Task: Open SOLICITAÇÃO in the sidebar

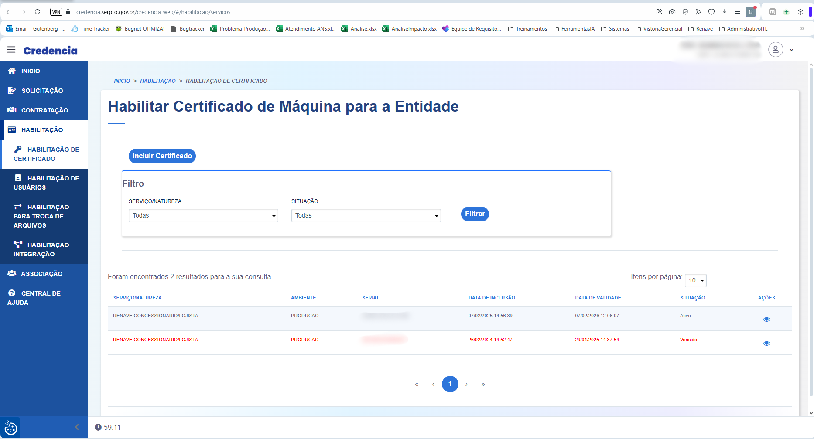Action: [x=44, y=91]
